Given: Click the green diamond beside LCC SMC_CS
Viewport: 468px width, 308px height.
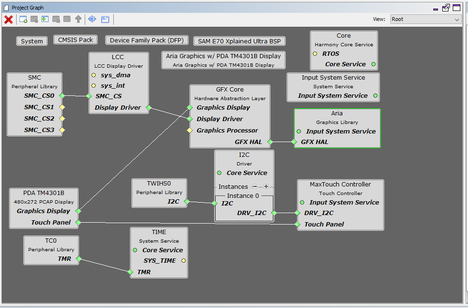Looking at the screenshot, I should [89, 96].
